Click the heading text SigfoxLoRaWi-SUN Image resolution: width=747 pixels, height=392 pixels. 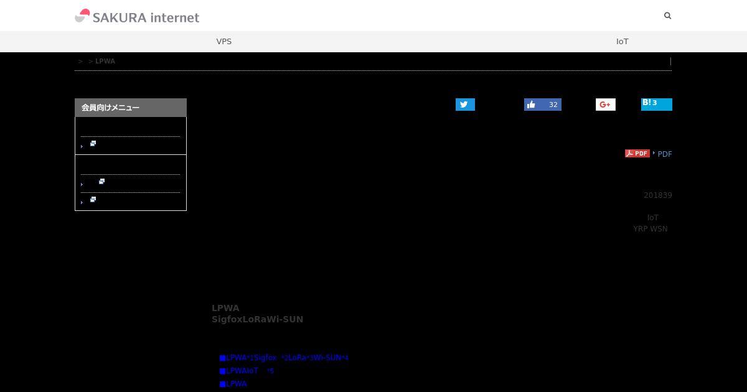[258, 319]
